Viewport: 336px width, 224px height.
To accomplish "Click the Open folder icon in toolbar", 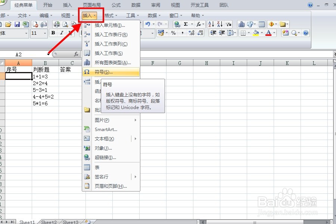I will click(8, 24).
